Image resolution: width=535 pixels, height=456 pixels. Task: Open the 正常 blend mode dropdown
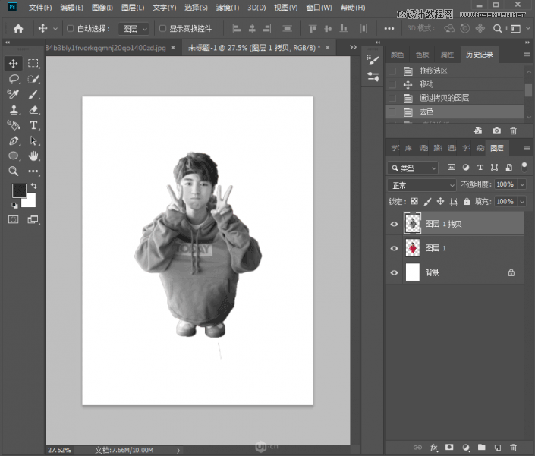[421, 184]
